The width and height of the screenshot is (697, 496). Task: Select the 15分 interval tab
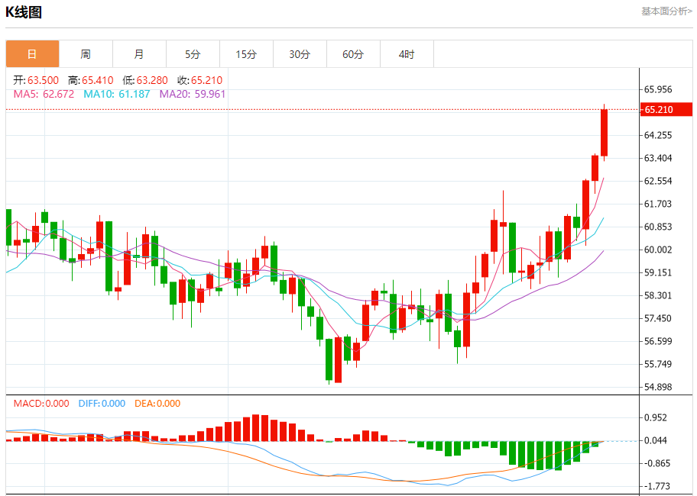click(246, 54)
